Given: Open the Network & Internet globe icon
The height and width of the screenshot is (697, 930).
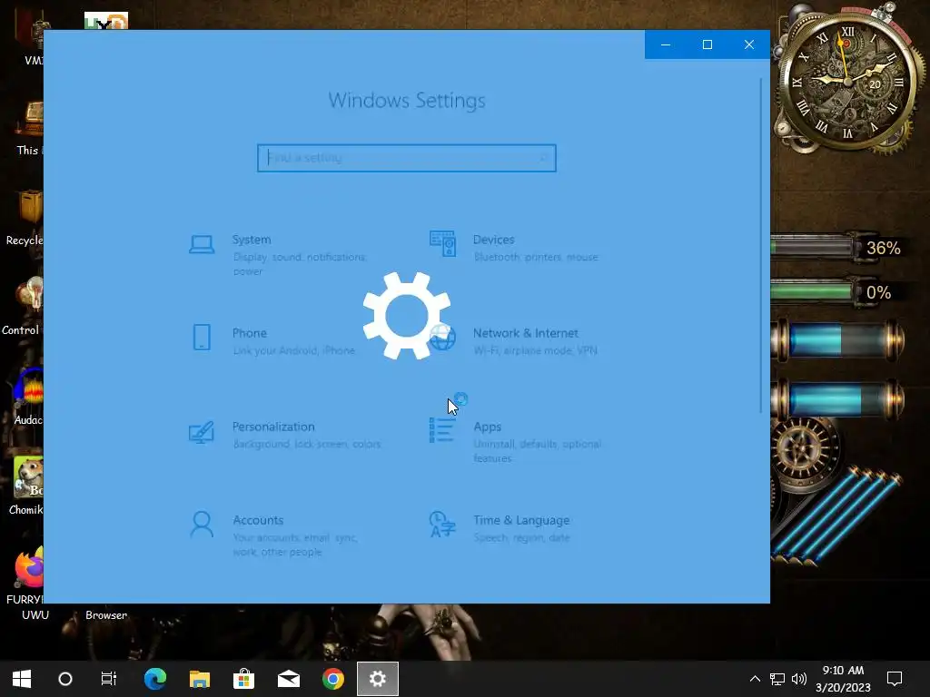Looking at the screenshot, I should click(x=443, y=338).
